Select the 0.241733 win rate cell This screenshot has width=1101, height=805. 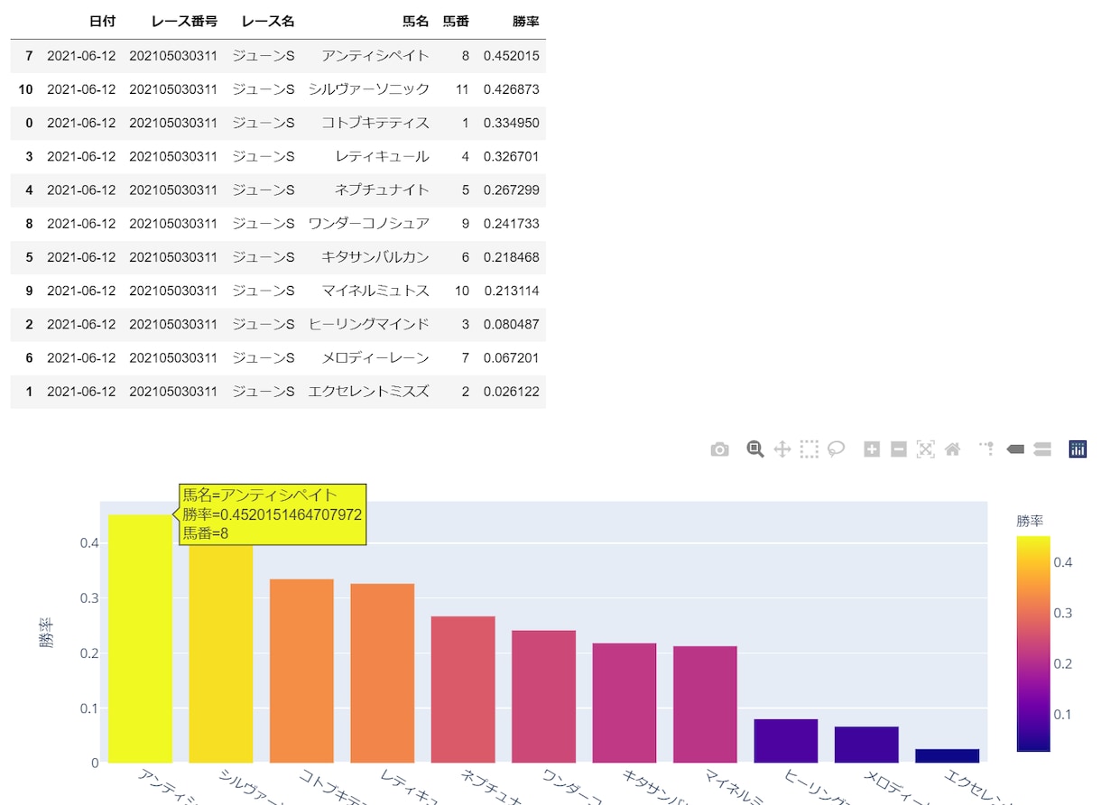point(511,224)
